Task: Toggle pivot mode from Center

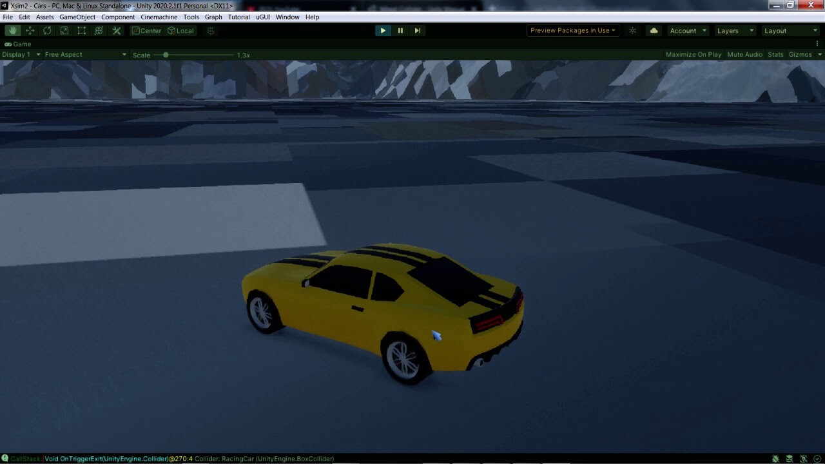Action: pyautogui.click(x=146, y=30)
